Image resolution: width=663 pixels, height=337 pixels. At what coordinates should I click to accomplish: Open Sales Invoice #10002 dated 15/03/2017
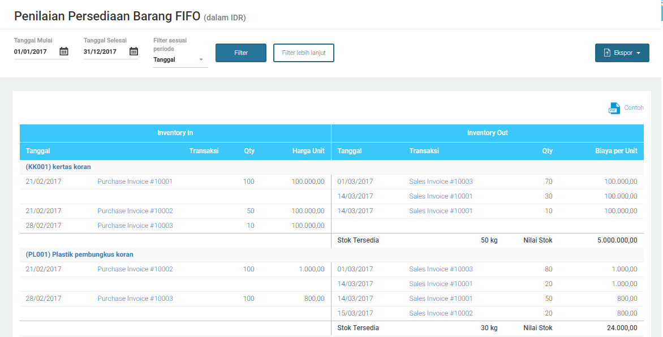tap(441, 313)
